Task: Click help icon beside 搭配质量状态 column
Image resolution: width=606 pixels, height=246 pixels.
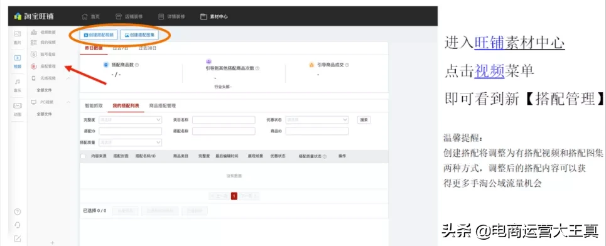Action: click(324, 157)
